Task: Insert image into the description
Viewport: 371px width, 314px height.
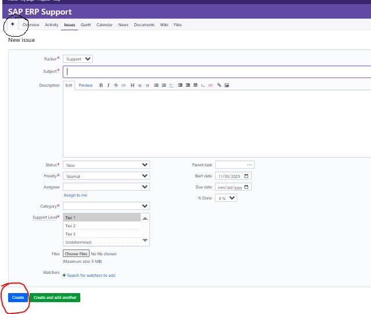Action: point(227,85)
